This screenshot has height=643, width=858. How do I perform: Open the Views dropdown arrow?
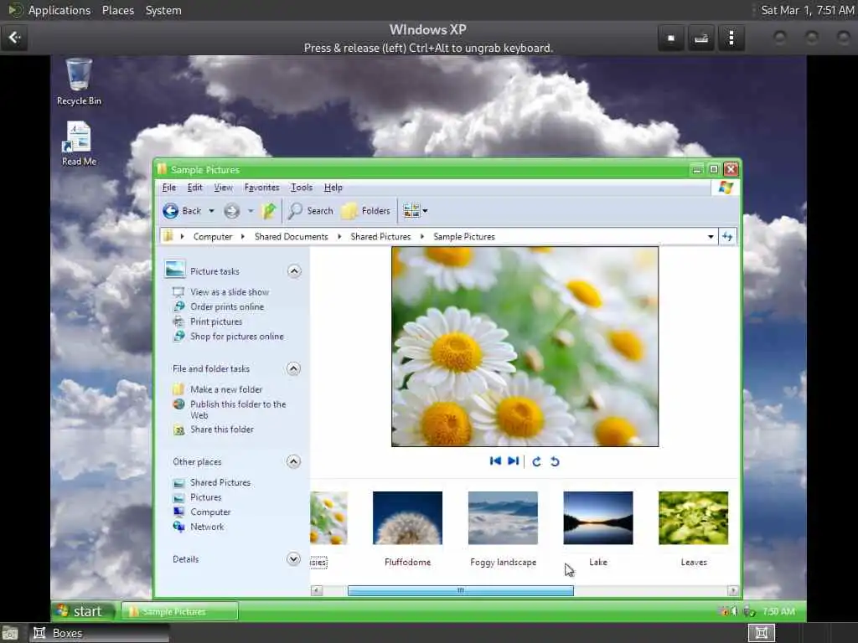pos(425,210)
